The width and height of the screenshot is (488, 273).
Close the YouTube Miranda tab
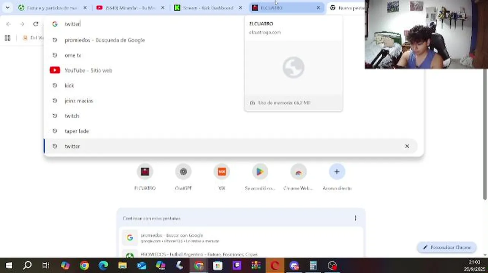(163, 8)
